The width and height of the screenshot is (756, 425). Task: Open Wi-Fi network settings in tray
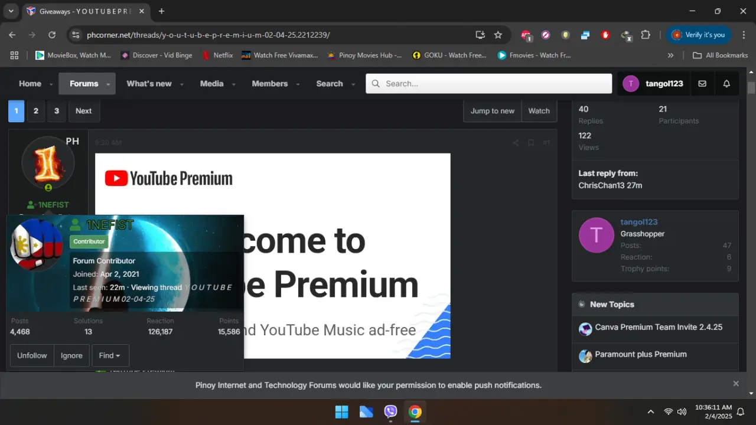pos(669,411)
